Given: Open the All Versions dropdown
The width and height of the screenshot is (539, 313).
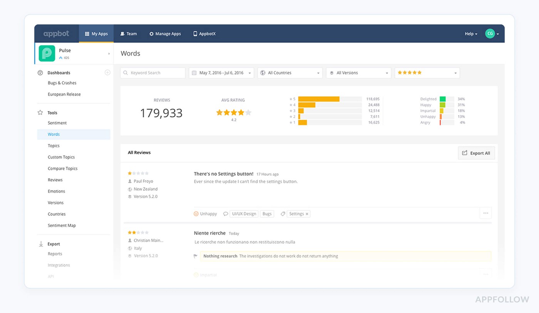Looking at the screenshot, I should 358,73.
